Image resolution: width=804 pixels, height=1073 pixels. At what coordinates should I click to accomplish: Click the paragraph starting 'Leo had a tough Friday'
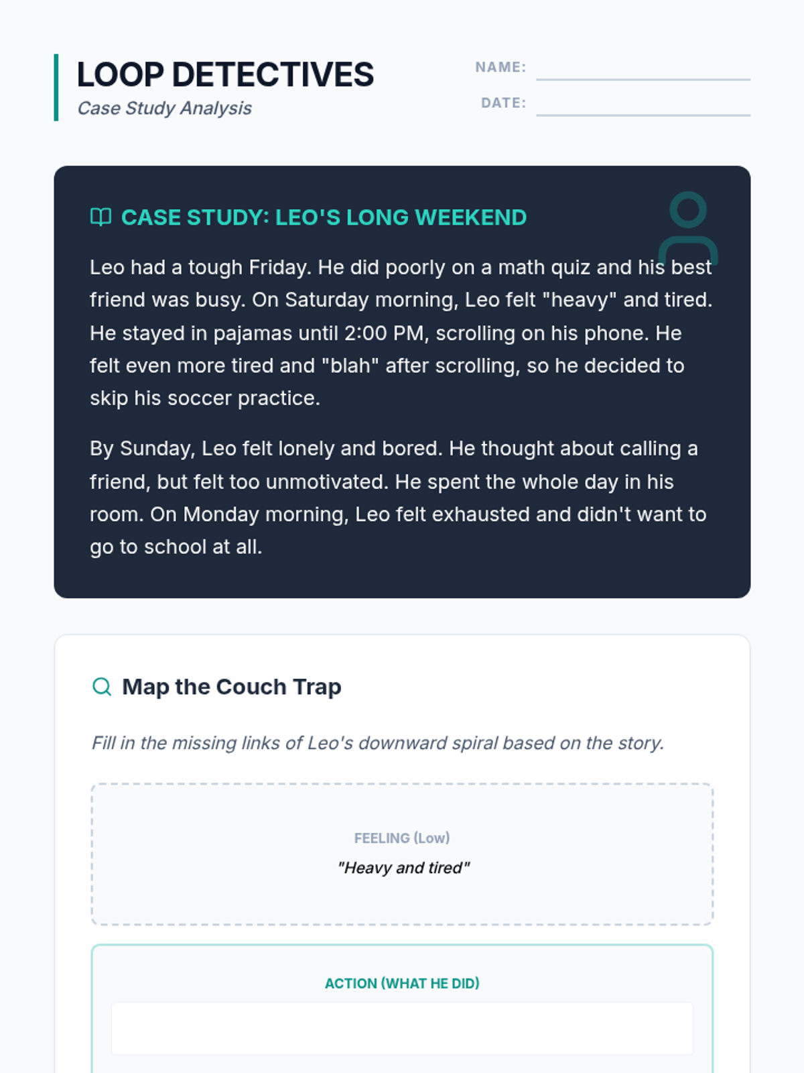click(401, 333)
